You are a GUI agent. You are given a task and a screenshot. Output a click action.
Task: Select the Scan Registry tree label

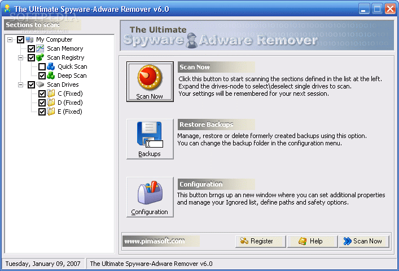click(x=65, y=57)
